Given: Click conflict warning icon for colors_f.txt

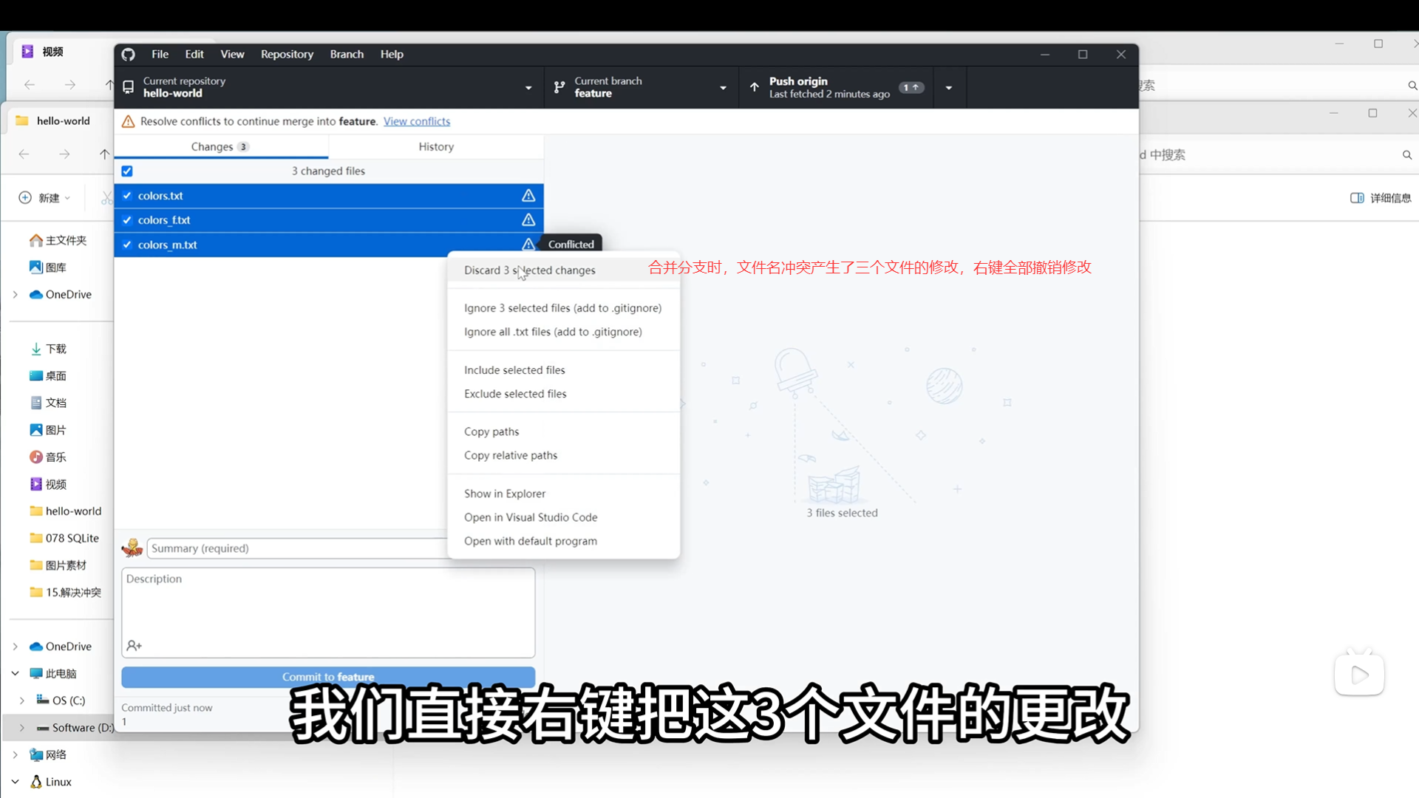Looking at the screenshot, I should pos(528,220).
